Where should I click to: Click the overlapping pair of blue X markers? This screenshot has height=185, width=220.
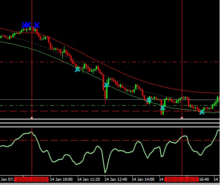click(x=26, y=25)
